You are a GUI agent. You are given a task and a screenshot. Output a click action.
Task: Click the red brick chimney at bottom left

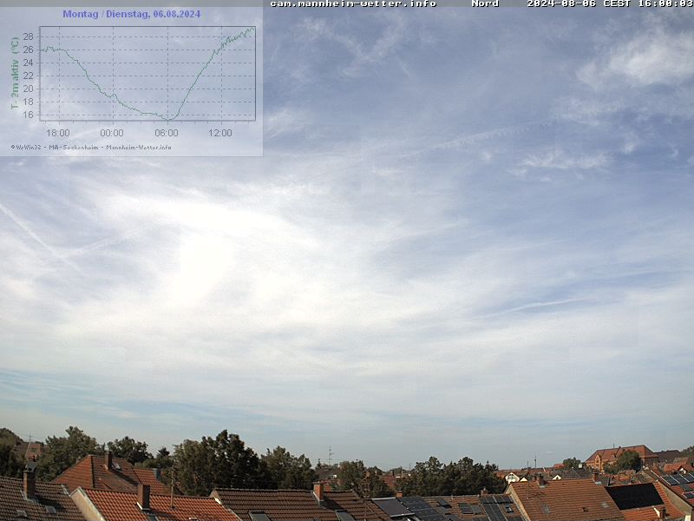tap(143, 495)
